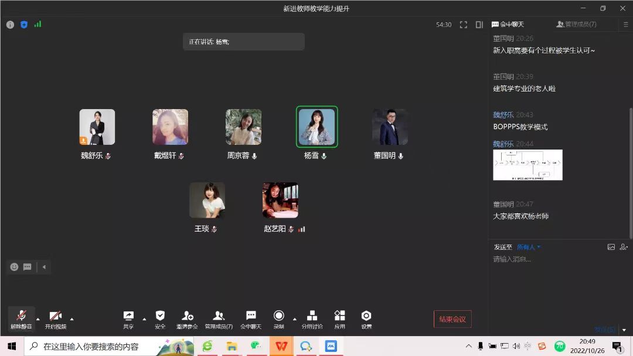Screen dimensions: 633x356
Task: Open the BOPPPS diagram image in chat
Action: coord(527,165)
